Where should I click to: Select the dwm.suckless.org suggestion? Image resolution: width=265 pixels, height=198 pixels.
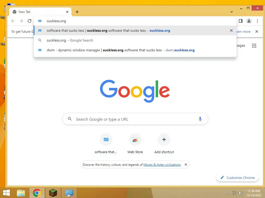[135, 50]
